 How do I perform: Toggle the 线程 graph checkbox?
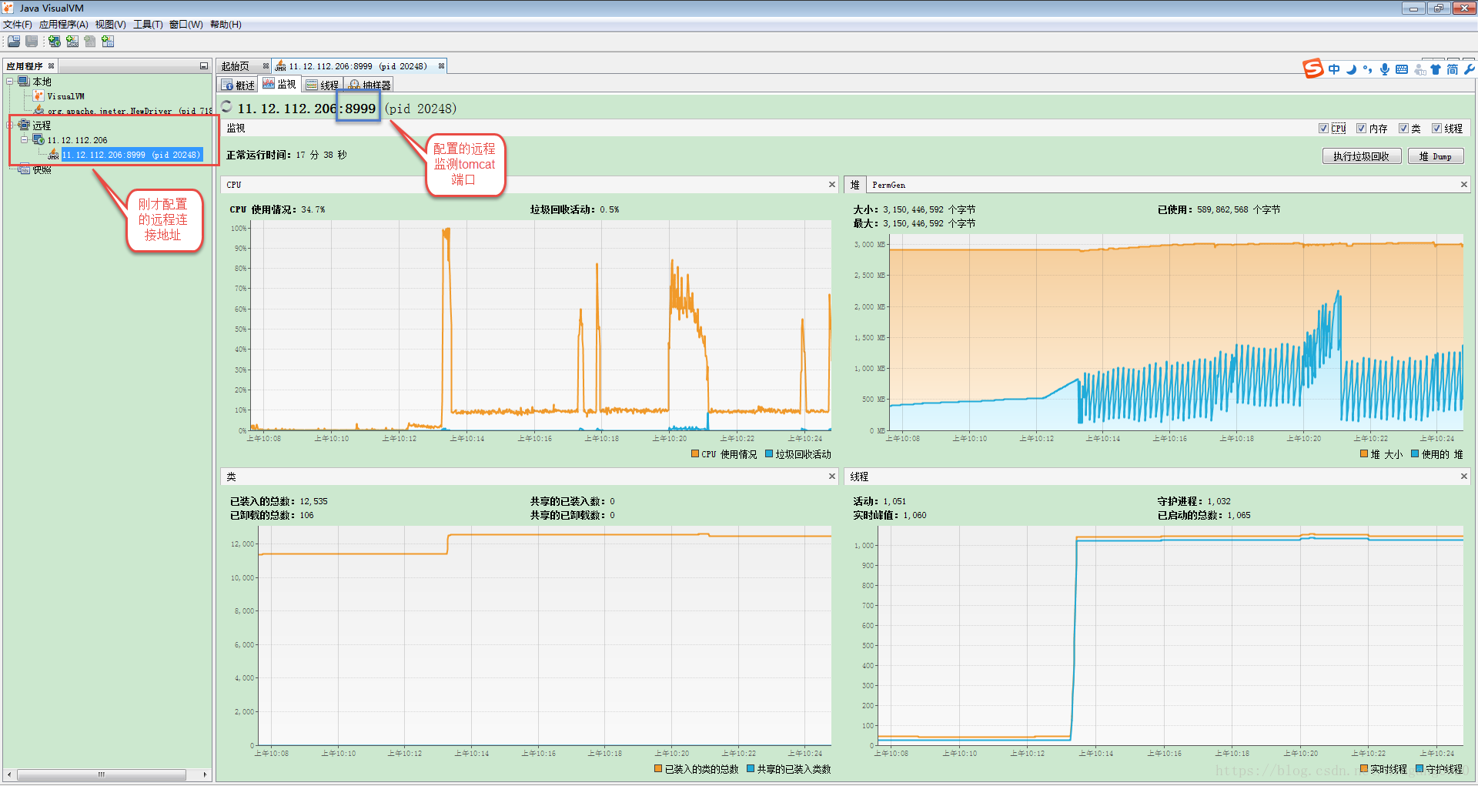(1436, 129)
